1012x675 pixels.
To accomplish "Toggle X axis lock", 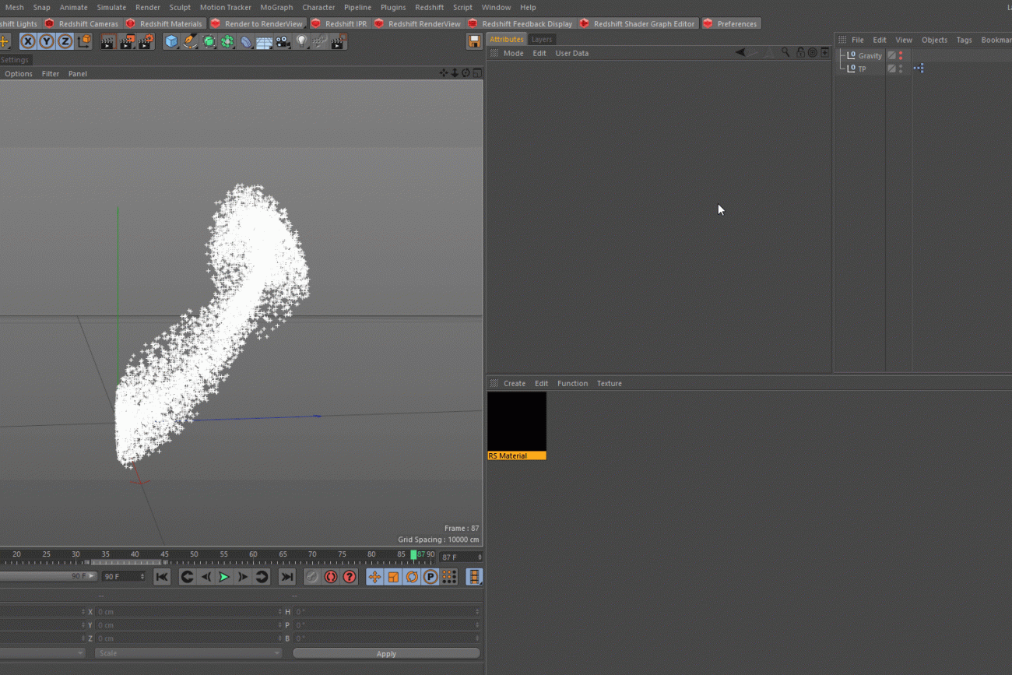I will (x=28, y=42).
